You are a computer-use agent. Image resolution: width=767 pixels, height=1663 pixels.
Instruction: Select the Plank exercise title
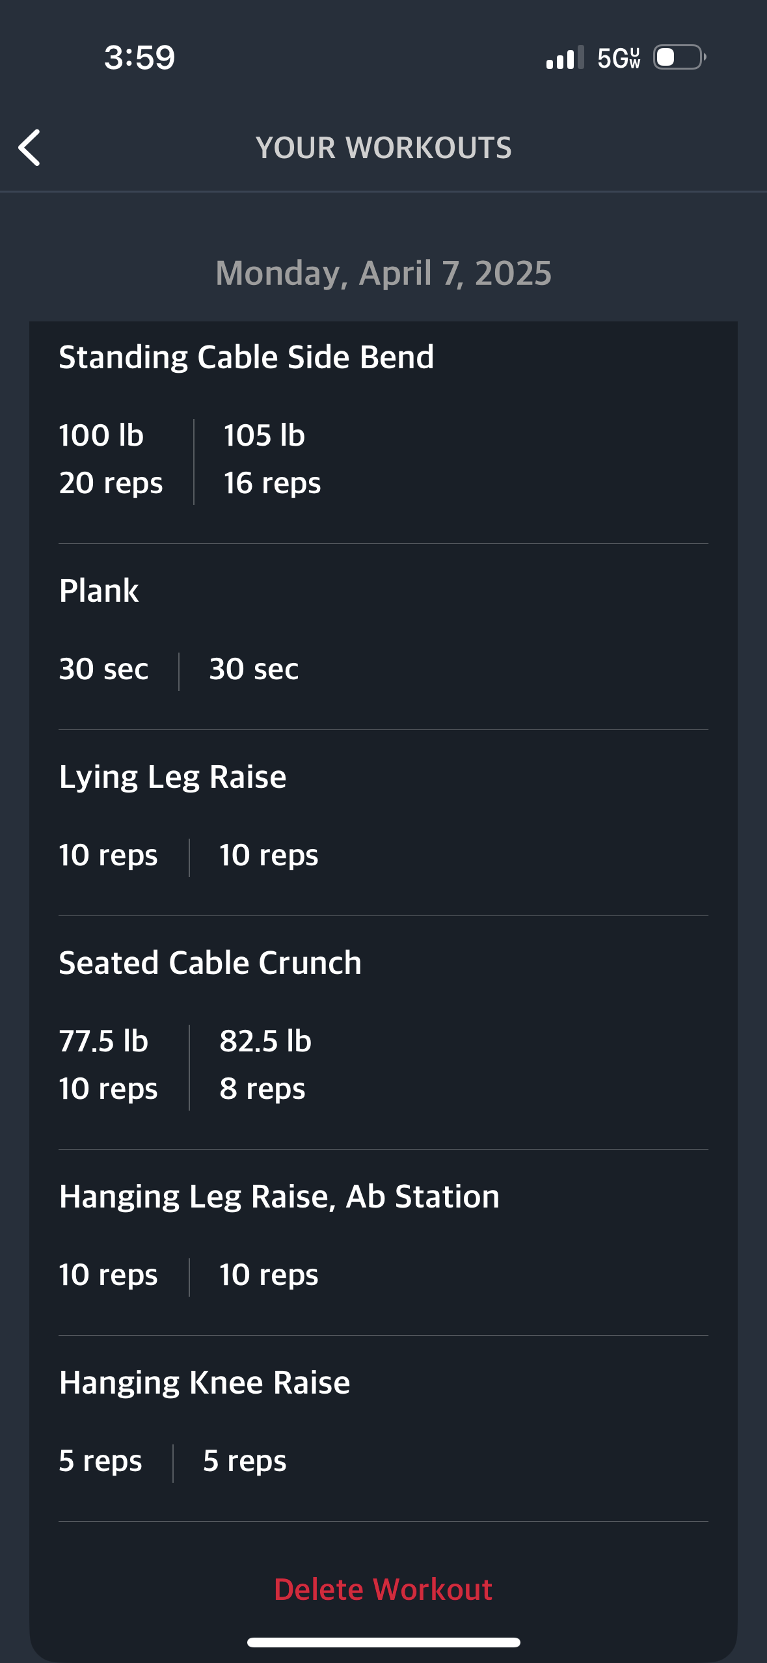99,591
